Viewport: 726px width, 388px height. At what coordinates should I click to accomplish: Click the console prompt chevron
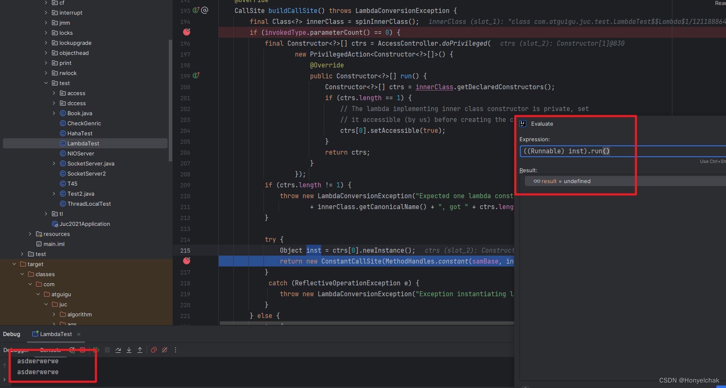[5, 380]
